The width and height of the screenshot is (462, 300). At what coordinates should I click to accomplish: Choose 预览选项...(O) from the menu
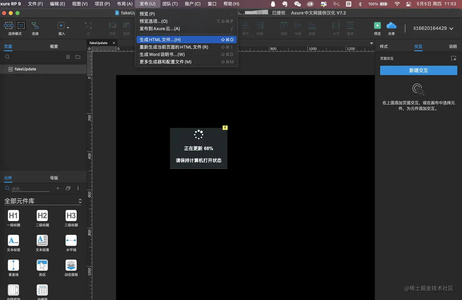186,21
